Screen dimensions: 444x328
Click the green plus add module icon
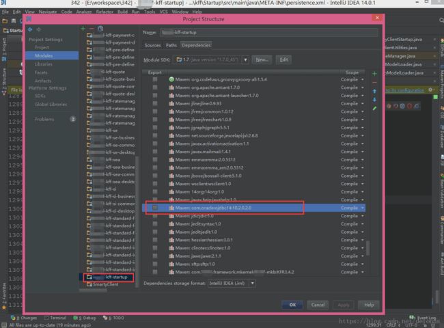tap(83, 29)
